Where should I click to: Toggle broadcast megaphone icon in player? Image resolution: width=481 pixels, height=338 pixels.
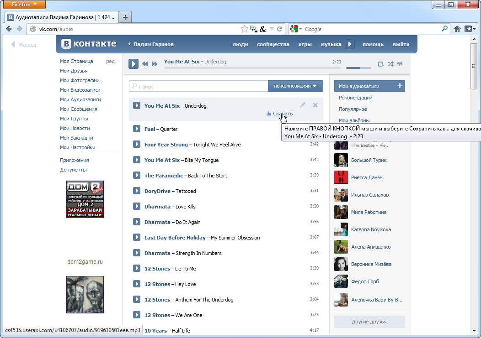coord(400,64)
